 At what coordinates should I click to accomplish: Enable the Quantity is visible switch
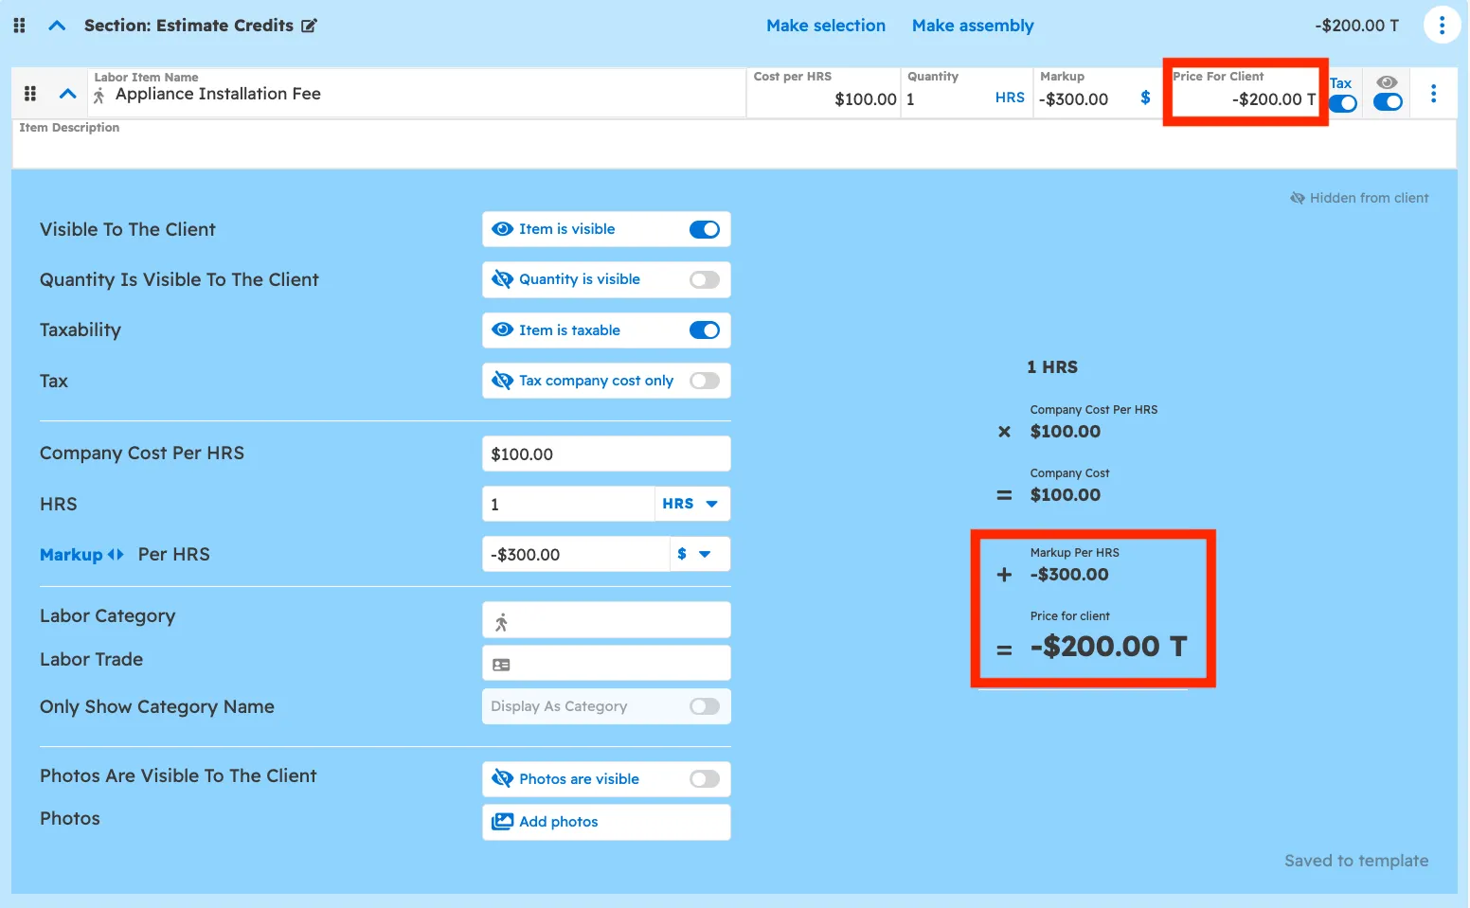pos(704,279)
